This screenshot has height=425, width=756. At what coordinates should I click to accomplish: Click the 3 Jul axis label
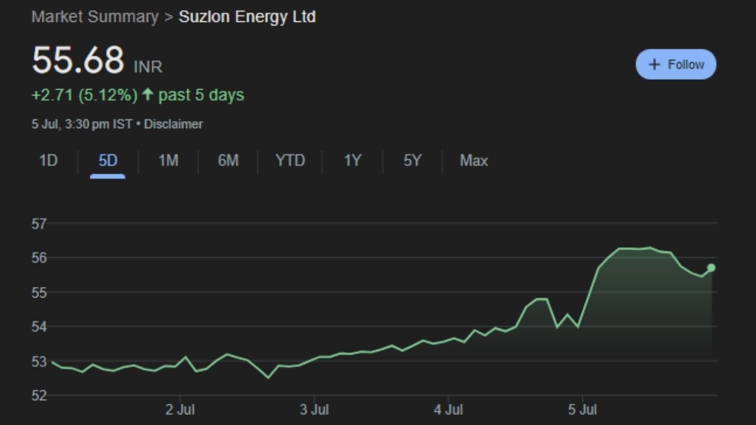[x=314, y=410]
